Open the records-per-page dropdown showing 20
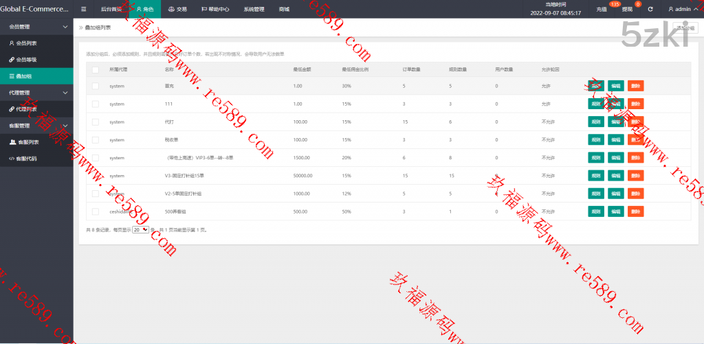This screenshot has width=704, height=344. click(x=140, y=230)
